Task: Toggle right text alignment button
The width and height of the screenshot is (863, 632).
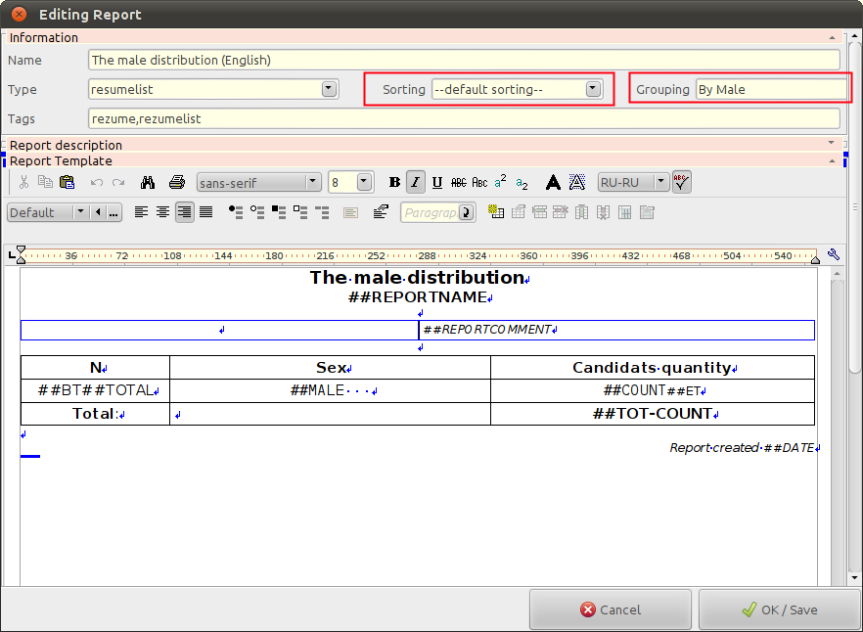Action: pyautogui.click(x=185, y=212)
